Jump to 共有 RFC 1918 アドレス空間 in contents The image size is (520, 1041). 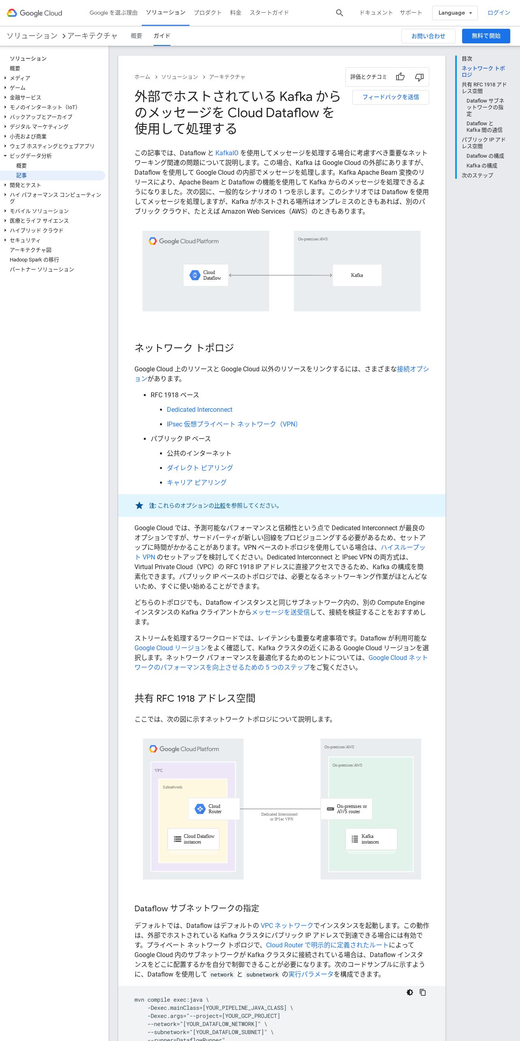tap(484, 88)
